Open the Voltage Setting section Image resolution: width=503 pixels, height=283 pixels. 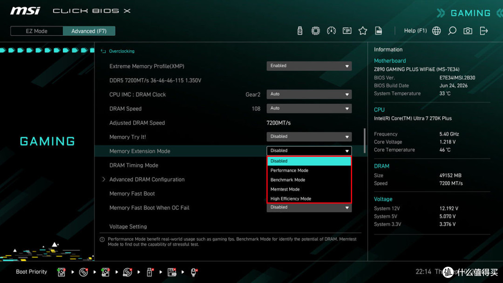click(x=128, y=227)
